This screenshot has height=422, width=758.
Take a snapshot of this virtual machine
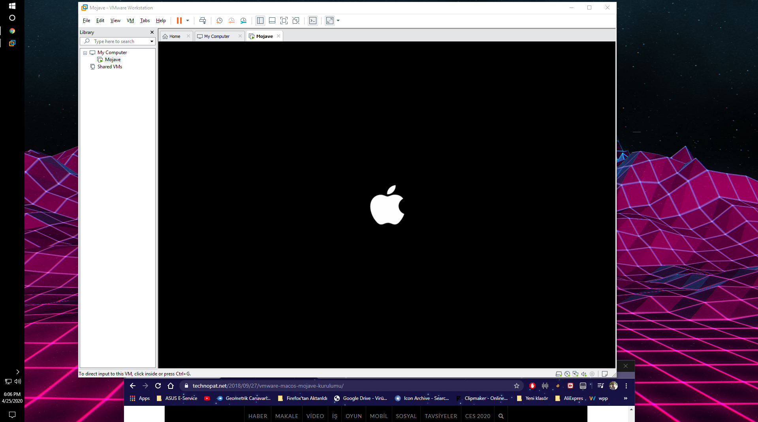coord(220,21)
